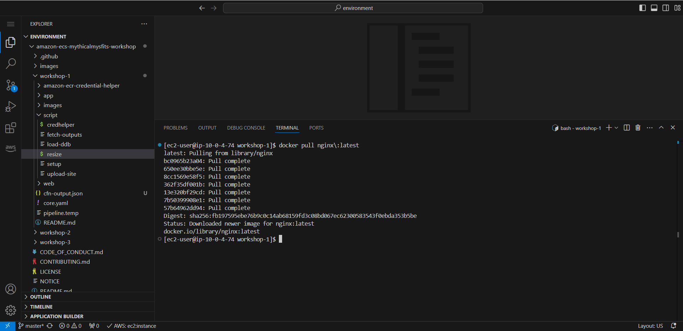This screenshot has width=683, height=331.
Task: Open Explorer views and more actions ellipsis
Action: (x=144, y=24)
